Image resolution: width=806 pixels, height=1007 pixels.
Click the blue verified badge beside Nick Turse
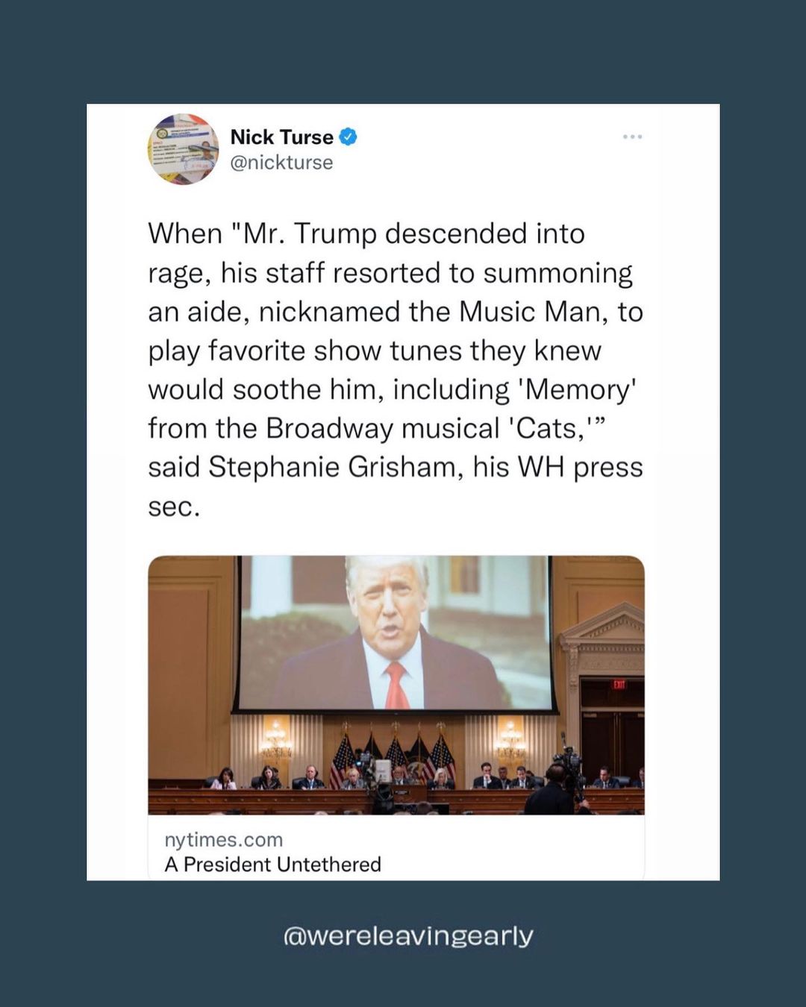(x=349, y=137)
